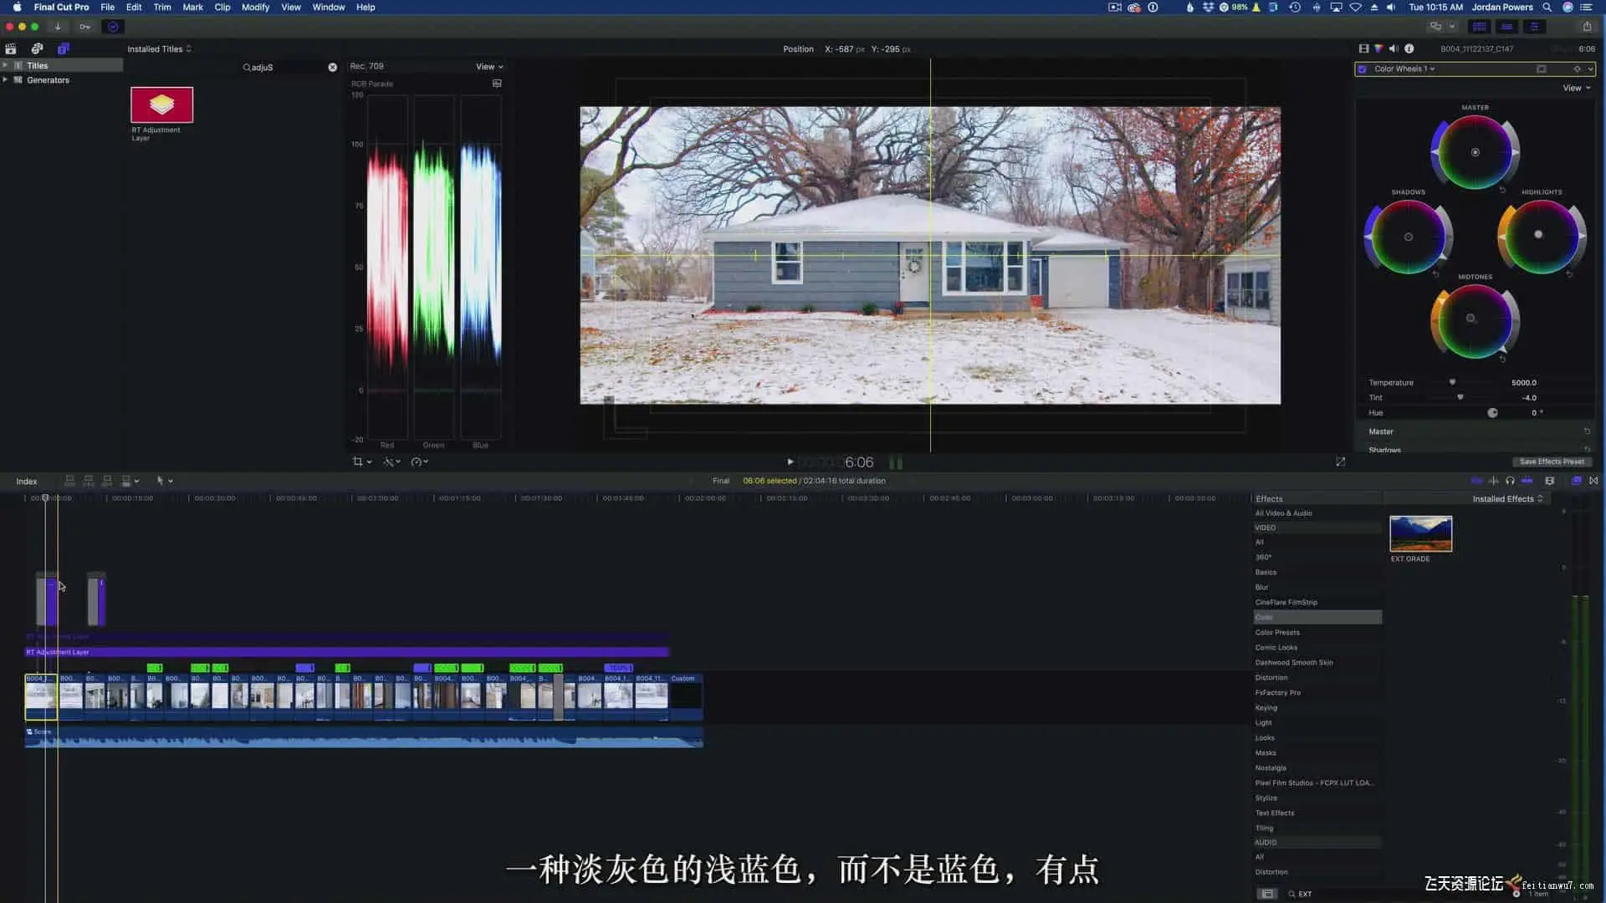Screen dimensions: 1606x903
Task: Open the Installed Effects dropdown
Action: [1507, 499]
